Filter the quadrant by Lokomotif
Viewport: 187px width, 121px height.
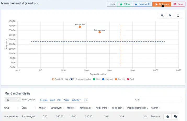pos(142,4)
